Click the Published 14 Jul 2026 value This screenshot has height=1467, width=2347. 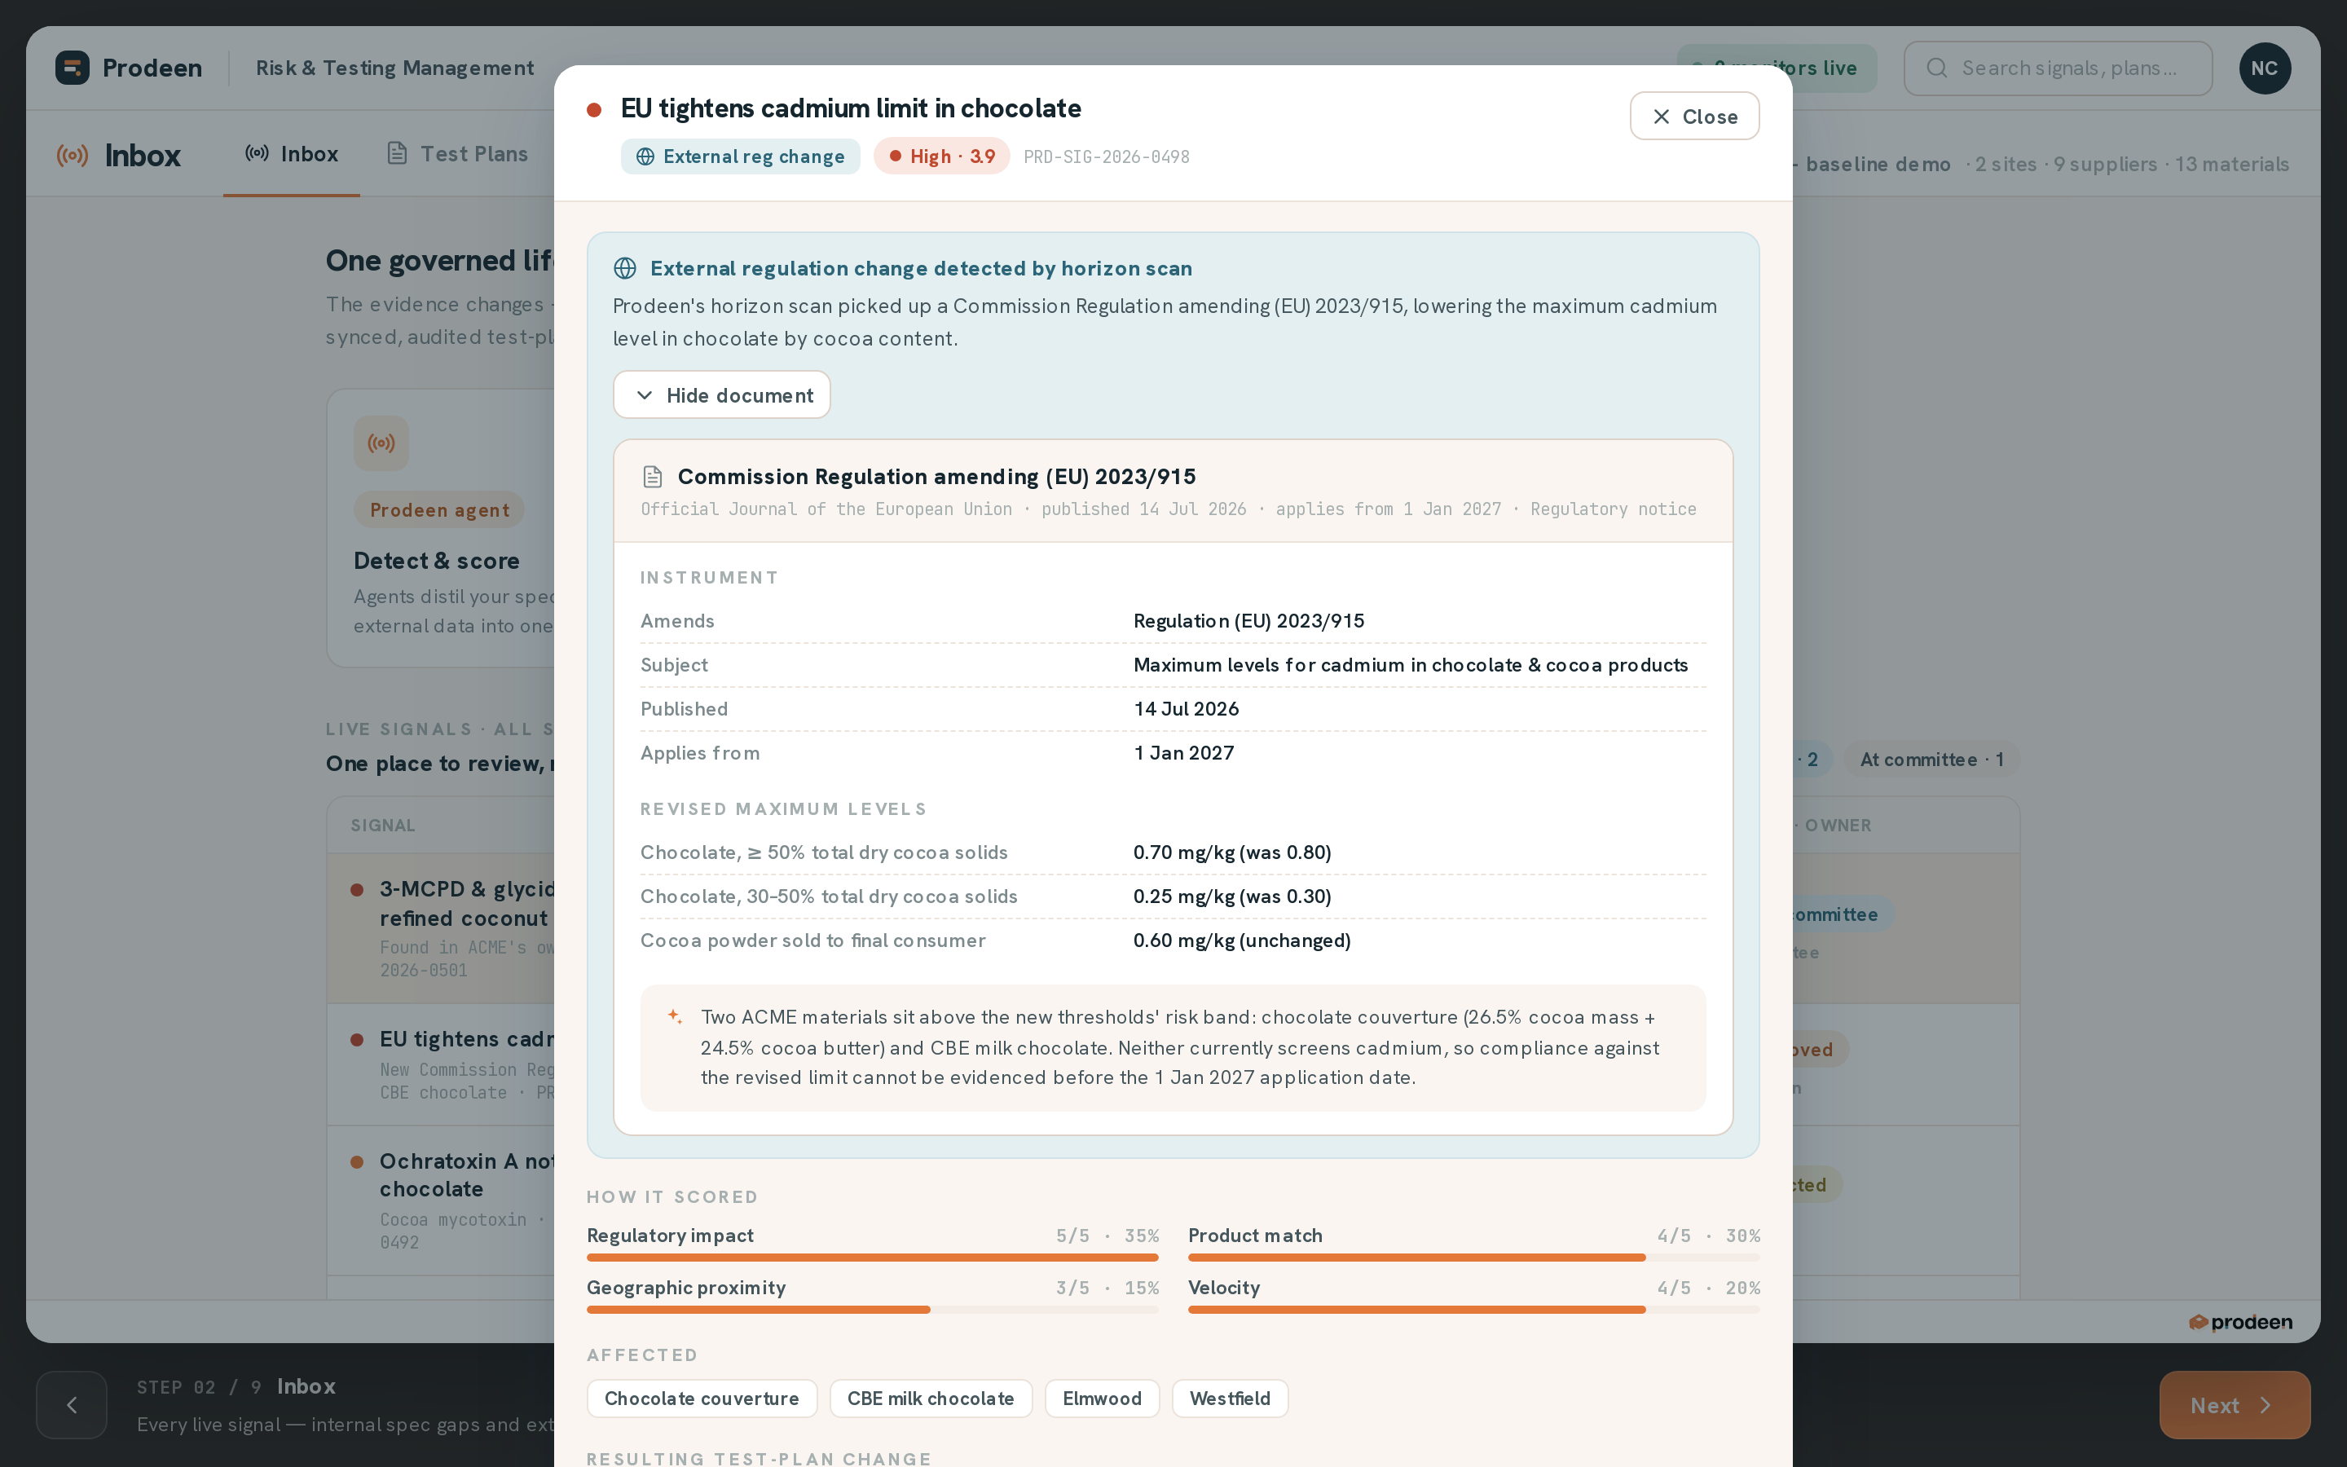[x=1186, y=709]
